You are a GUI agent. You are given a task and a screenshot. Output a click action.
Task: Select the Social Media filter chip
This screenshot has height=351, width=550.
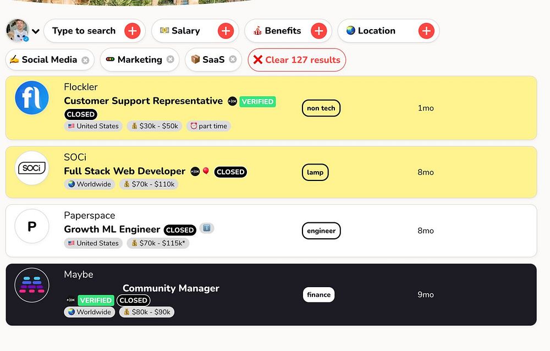(x=50, y=59)
